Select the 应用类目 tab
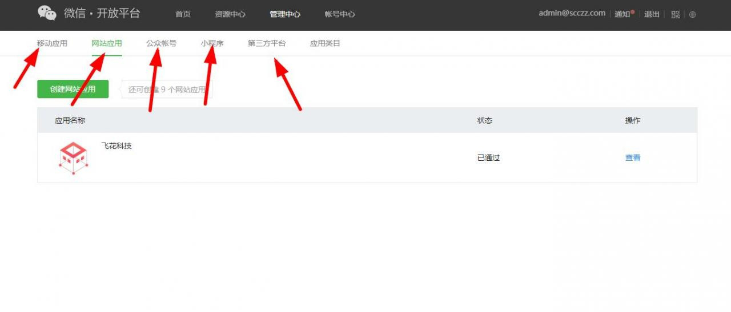This screenshot has height=312, width=731. tap(325, 43)
